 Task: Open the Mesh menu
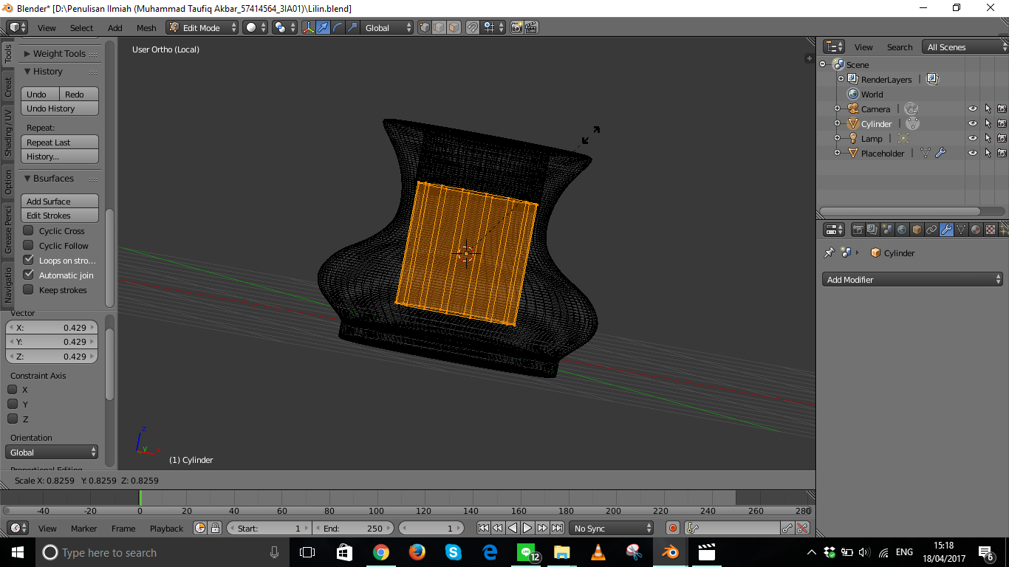coord(146,27)
